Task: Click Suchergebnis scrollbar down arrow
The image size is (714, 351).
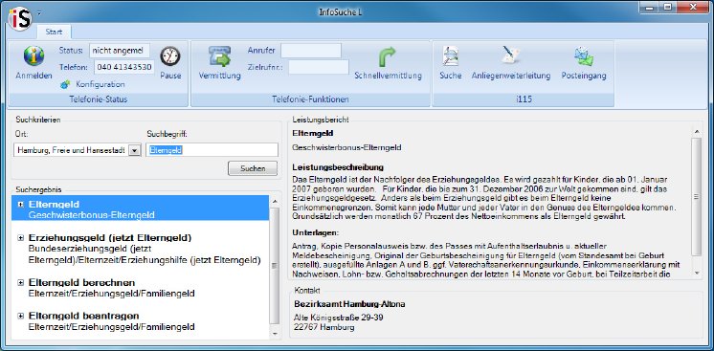Action: (275, 334)
